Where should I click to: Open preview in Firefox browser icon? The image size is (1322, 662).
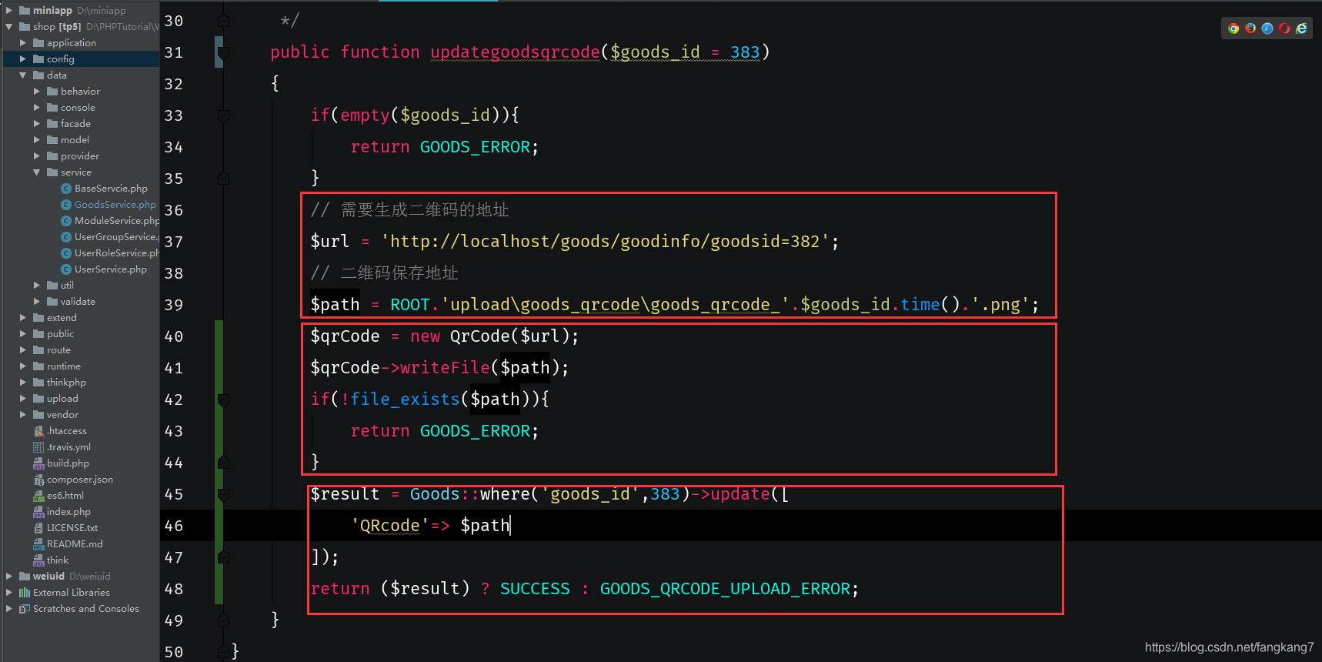pyautogui.click(x=1250, y=28)
